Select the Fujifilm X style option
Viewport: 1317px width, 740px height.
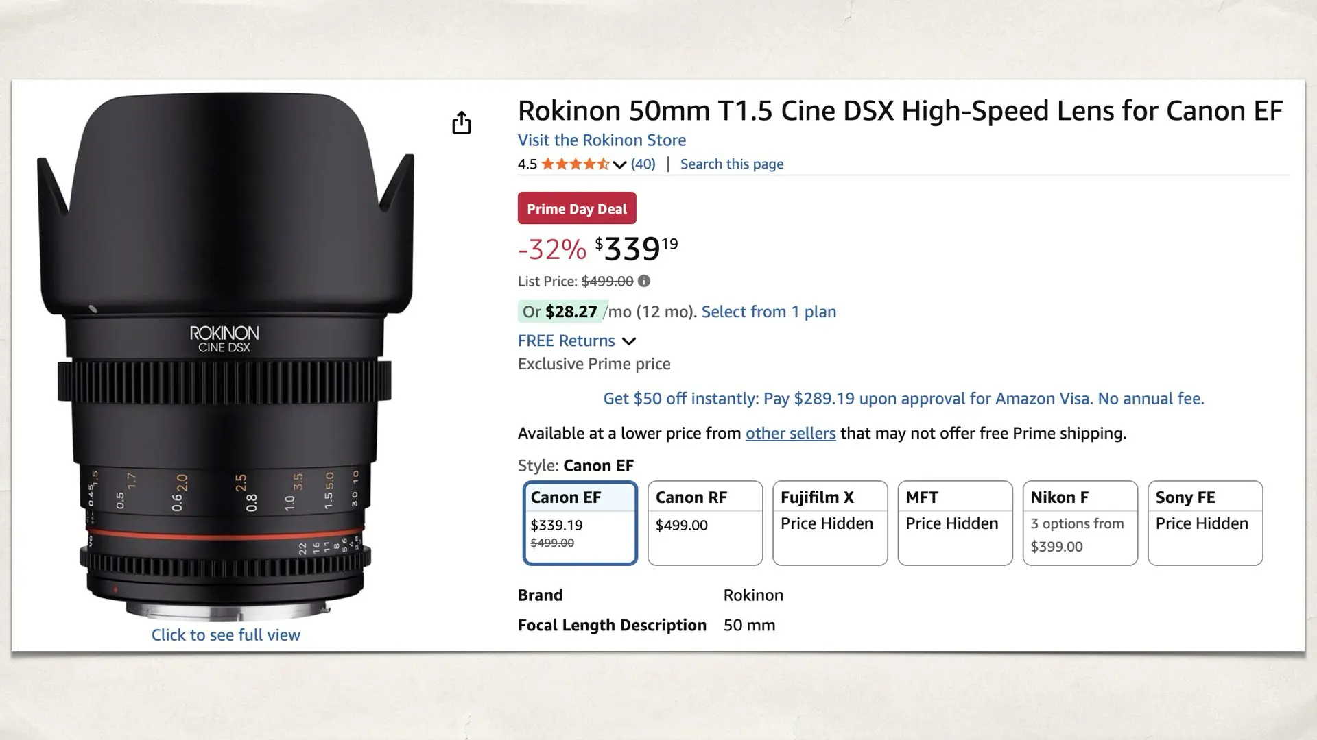[x=829, y=523]
